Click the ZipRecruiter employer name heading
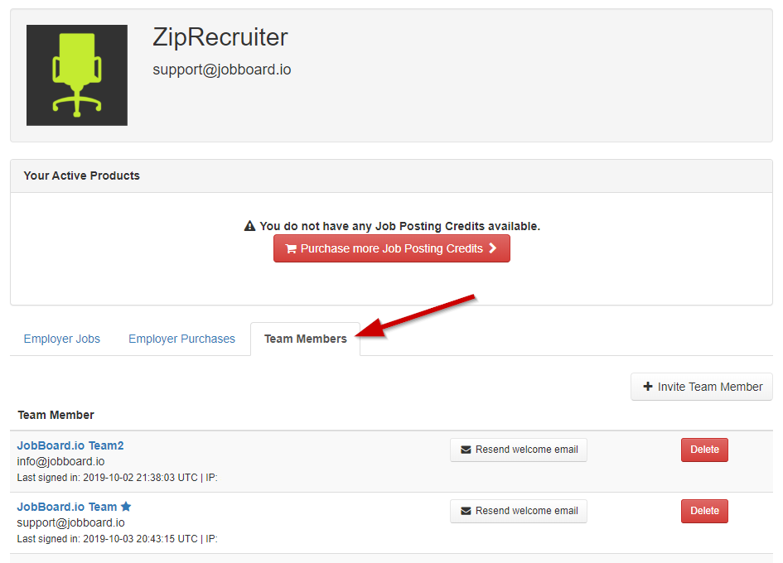 [x=220, y=37]
